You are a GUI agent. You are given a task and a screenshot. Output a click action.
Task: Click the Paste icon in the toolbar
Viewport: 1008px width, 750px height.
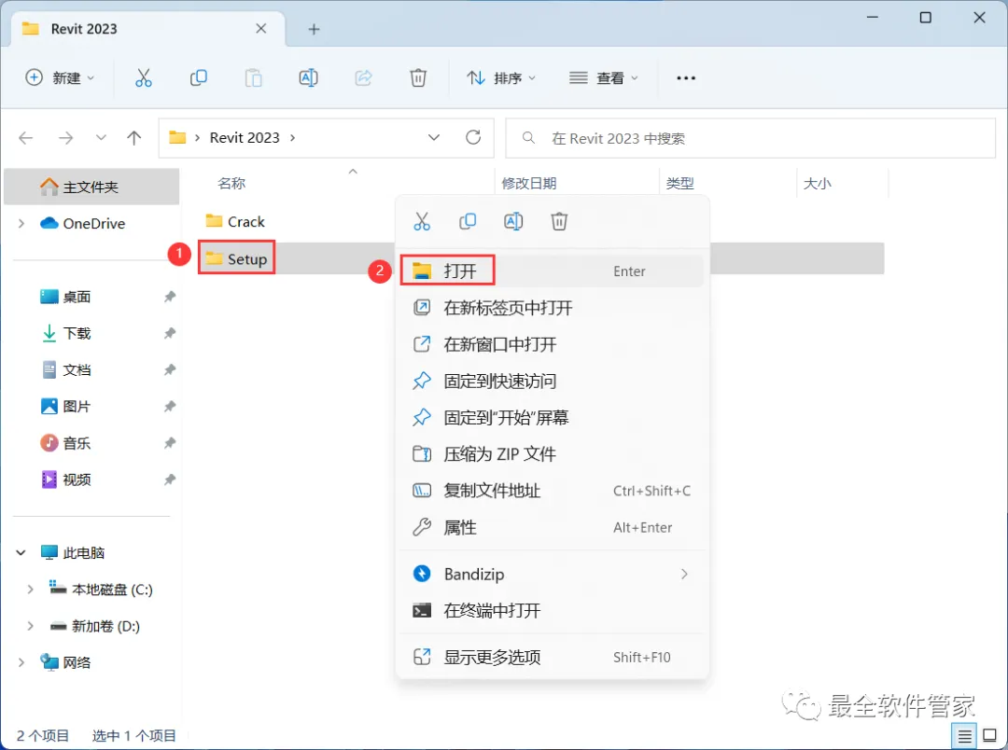click(253, 77)
